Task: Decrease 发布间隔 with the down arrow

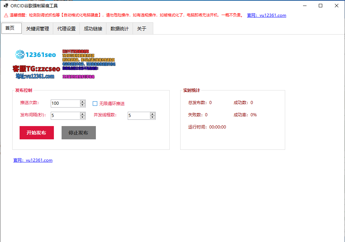Action: 83,117
